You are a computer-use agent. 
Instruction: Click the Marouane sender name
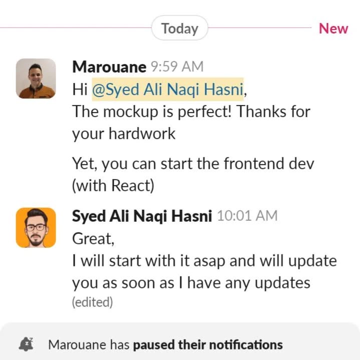[x=109, y=67]
